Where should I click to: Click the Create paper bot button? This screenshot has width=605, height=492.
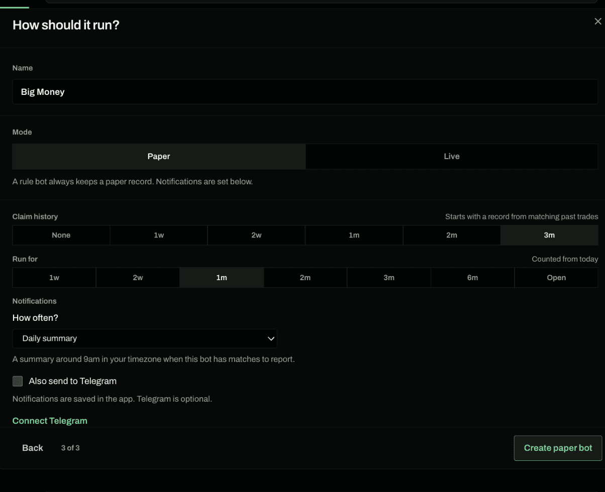[x=558, y=448]
